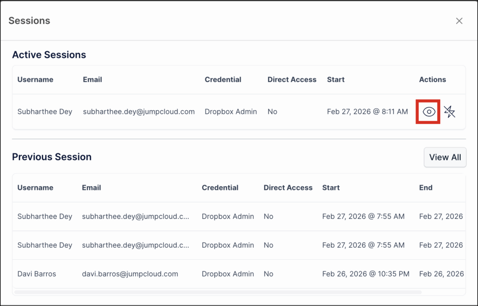
Task: Click the Previous Session heading
Action: [x=52, y=157]
